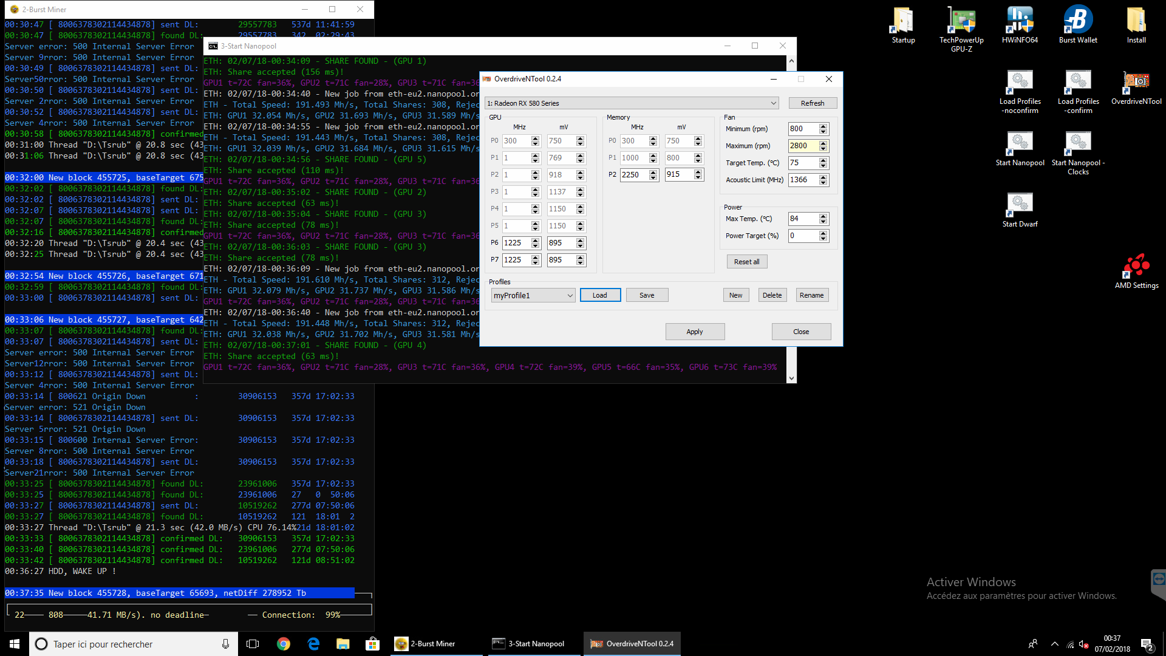
Task: Click the GPU P6 MHz field showing 1225
Action: pos(516,243)
